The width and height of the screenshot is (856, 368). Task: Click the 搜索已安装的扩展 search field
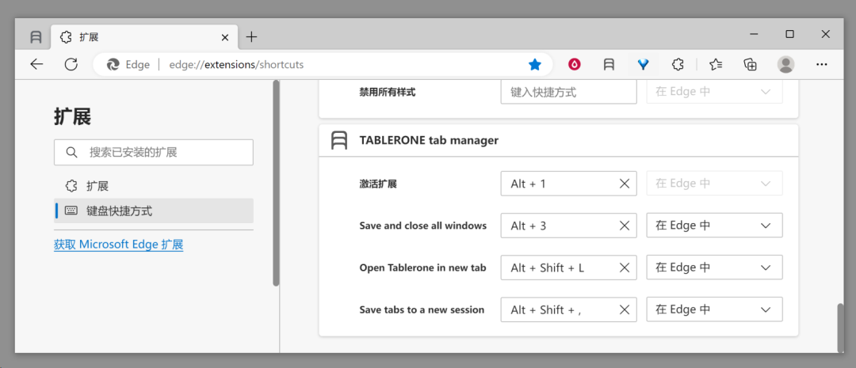pyautogui.click(x=154, y=152)
